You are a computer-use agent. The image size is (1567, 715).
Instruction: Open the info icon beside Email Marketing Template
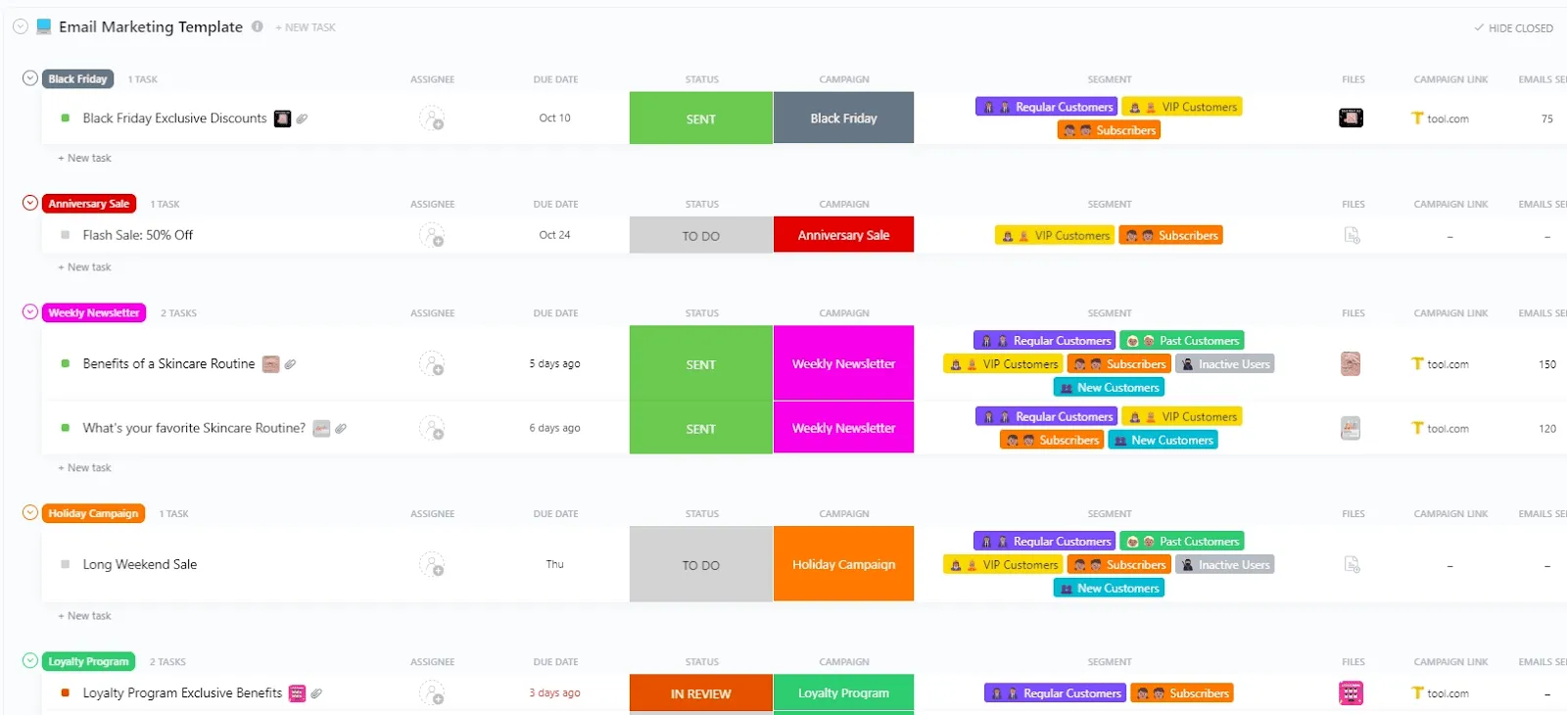click(x=258, y=26)
